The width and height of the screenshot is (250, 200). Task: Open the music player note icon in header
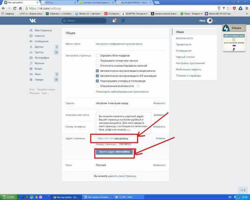click(x=123, y=20)
